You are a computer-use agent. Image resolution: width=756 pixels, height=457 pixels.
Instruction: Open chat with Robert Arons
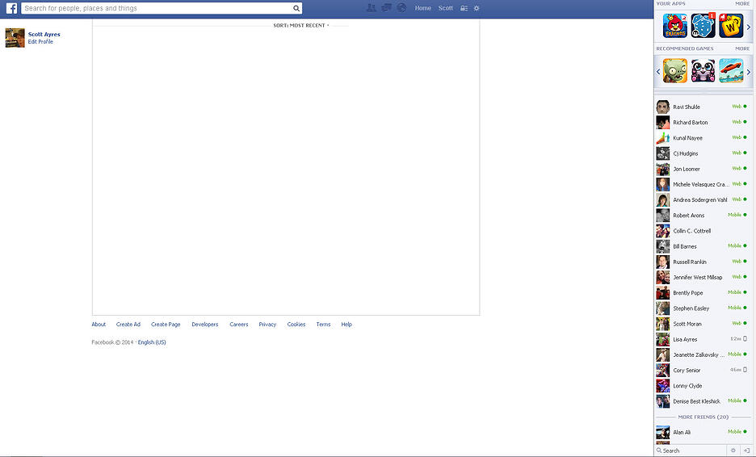(x=702, y=216)
